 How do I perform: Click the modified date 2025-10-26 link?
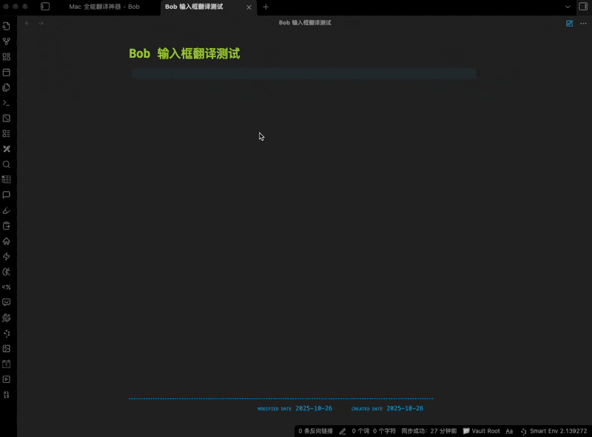[x=314, y=408]
